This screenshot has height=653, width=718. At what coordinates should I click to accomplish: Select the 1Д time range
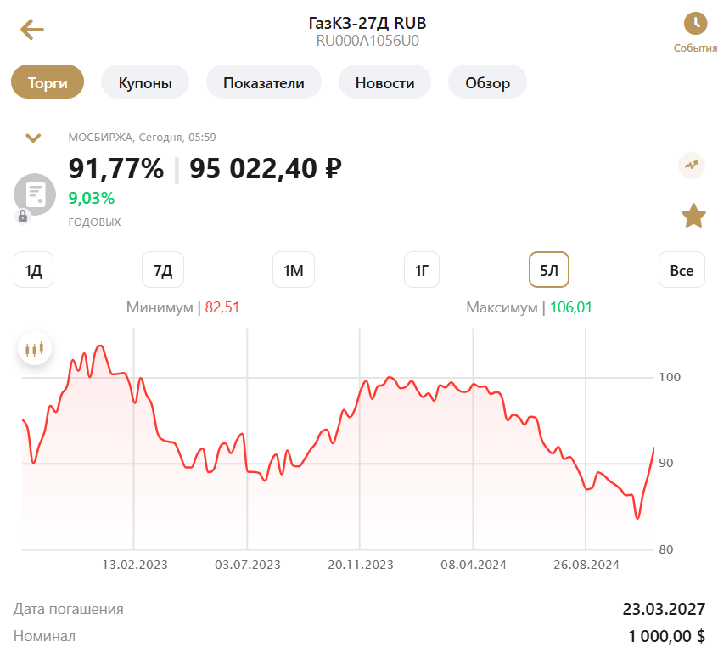point(34,271)
